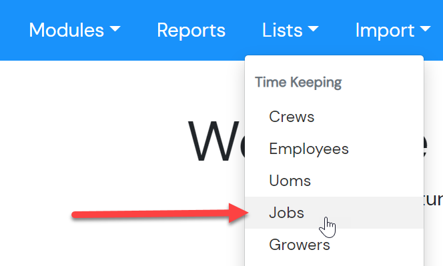
Task: Click the Time Keeping section header
Action: pyautogui.click(x=298, y=83)
